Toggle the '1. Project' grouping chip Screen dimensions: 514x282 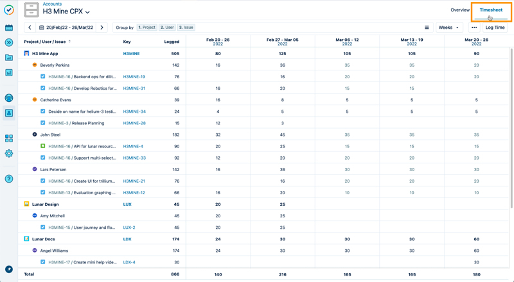(147, 28)
